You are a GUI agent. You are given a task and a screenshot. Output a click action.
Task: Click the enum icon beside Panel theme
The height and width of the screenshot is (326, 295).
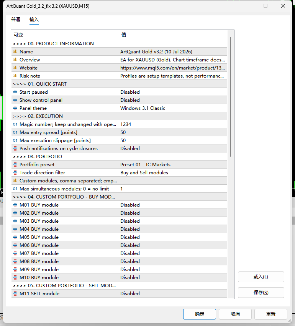(15, 108)
